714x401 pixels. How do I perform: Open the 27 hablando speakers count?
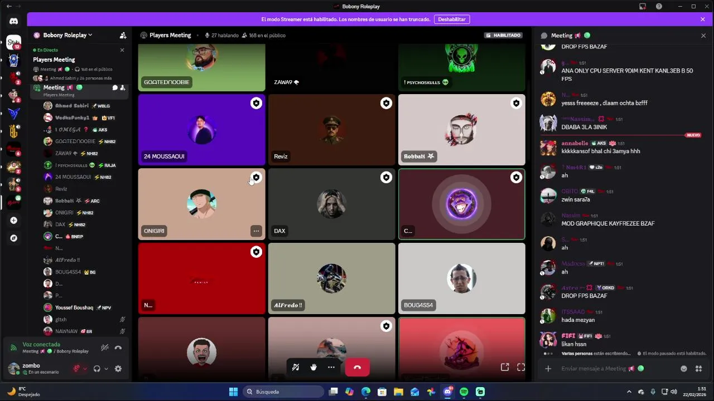(x=222, y=35)
